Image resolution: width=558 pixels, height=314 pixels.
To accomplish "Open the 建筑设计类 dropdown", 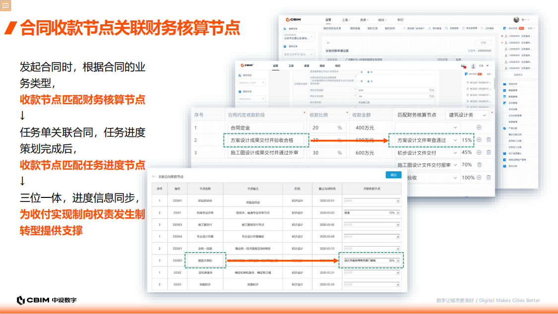I will click(467, 115).
